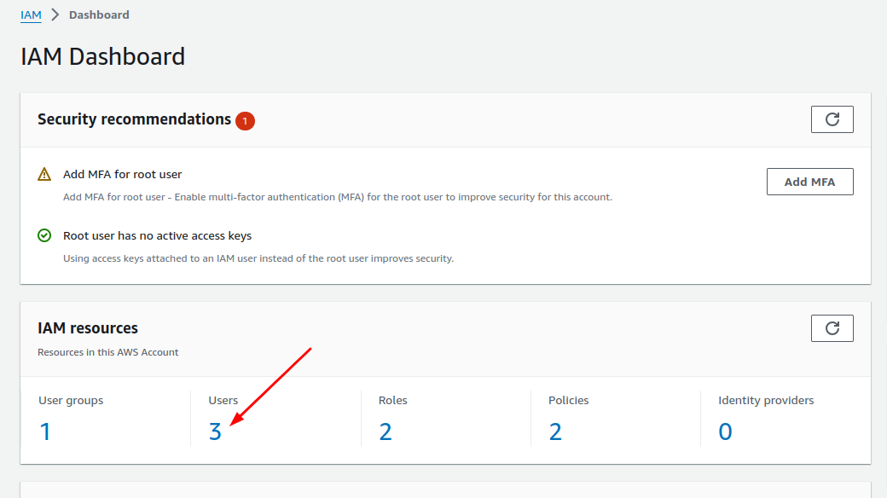Open the Identity providers count link

725,431
